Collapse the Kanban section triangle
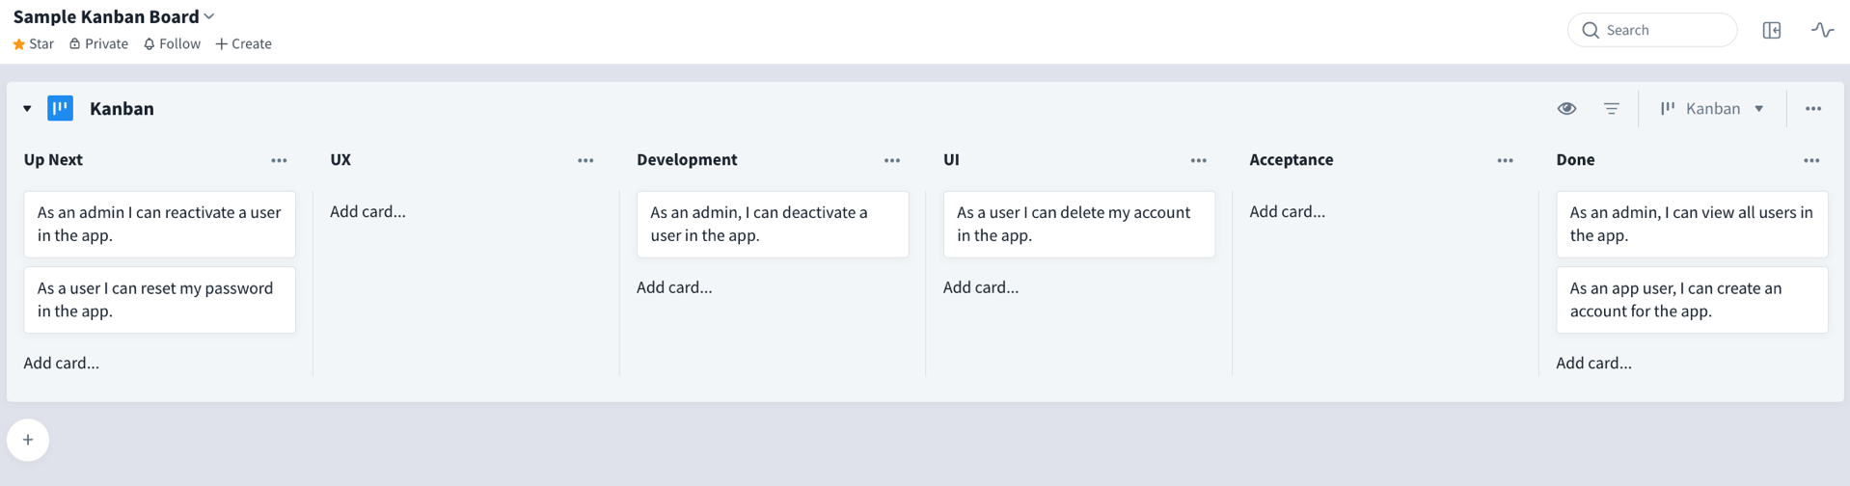The image size is (1850, 486). pyautogui.click(x=27, y=109)
